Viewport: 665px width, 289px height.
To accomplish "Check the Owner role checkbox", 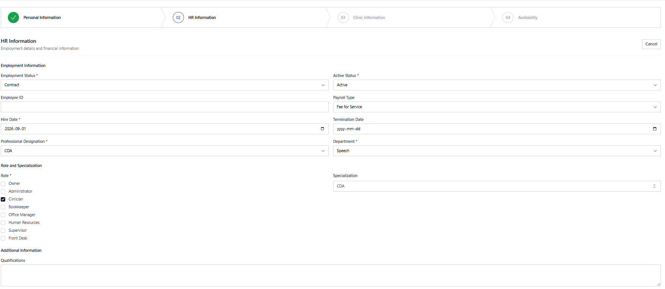I will (3, 184).
